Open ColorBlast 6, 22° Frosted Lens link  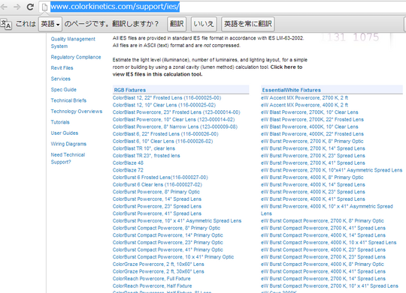point(165,134)
